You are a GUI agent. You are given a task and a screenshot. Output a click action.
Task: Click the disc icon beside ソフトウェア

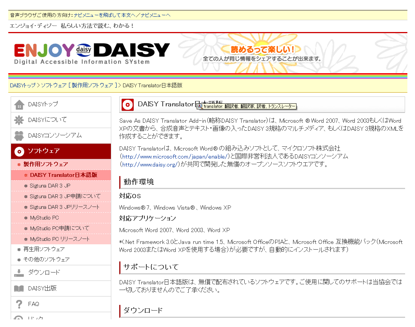(x=19, y=151)
